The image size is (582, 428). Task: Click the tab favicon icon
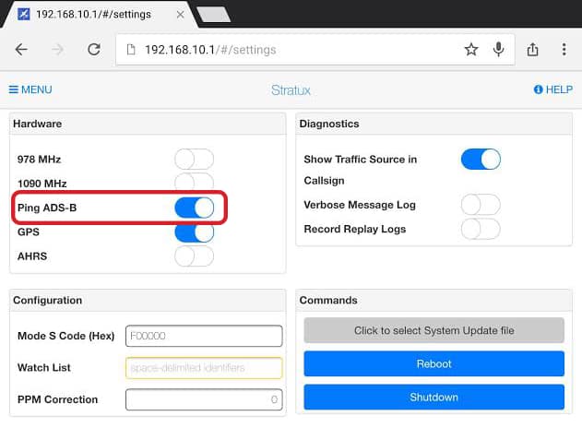click(24, 15)
